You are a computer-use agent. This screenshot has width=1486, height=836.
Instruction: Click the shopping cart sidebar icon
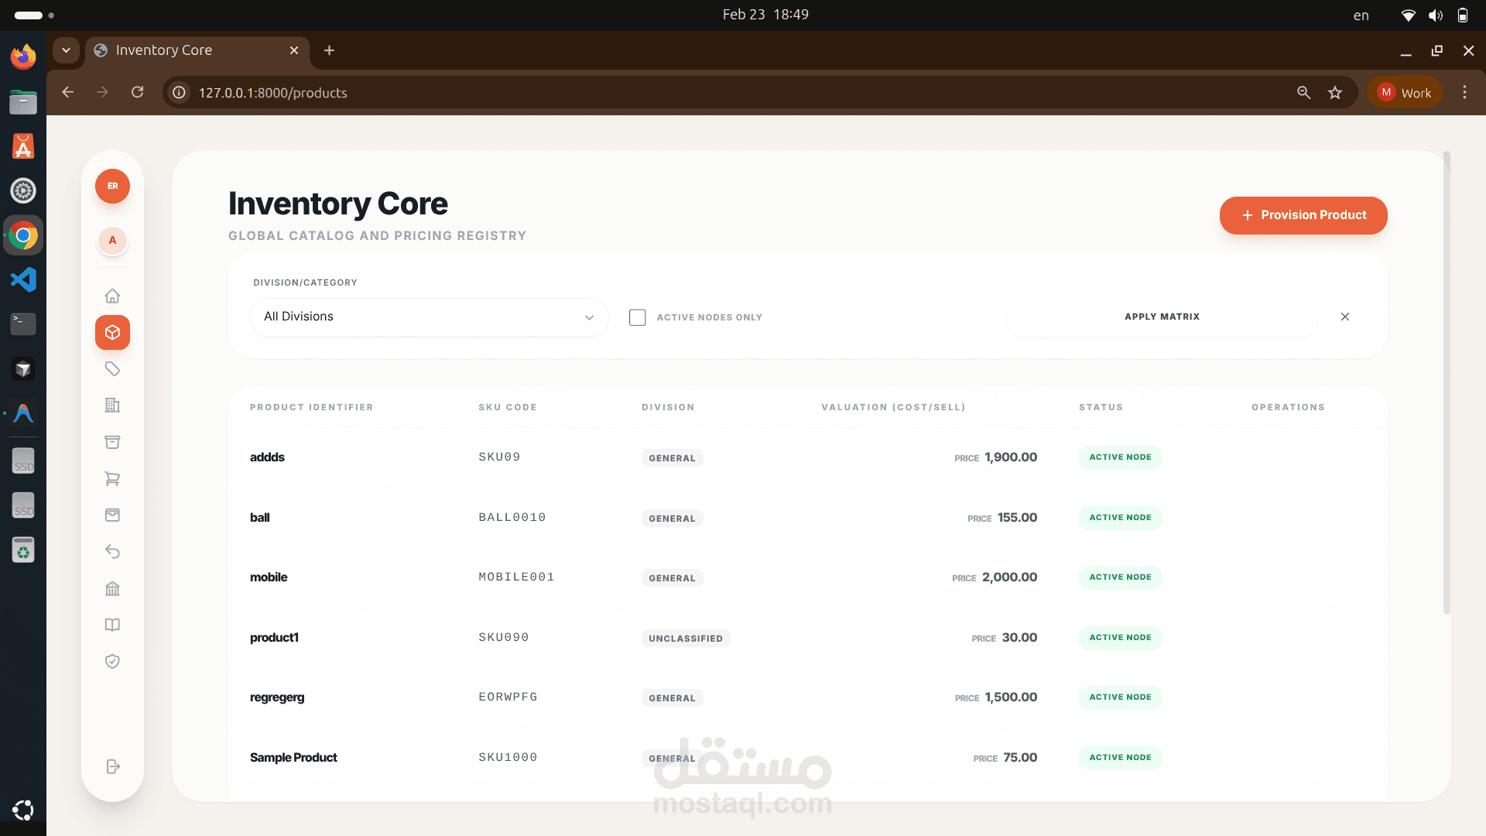tap(112, 479)
